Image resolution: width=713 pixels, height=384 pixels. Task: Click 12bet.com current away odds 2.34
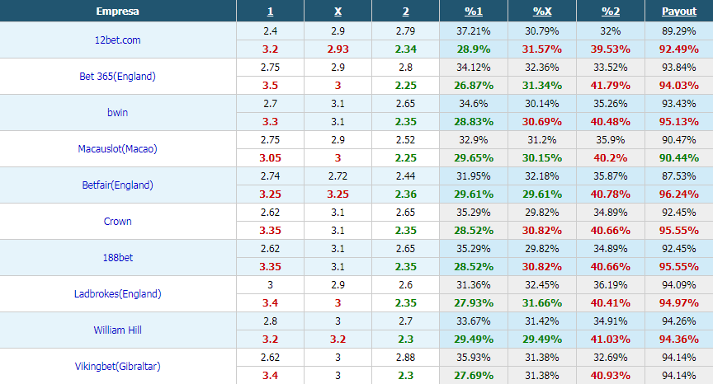[406, 49]
